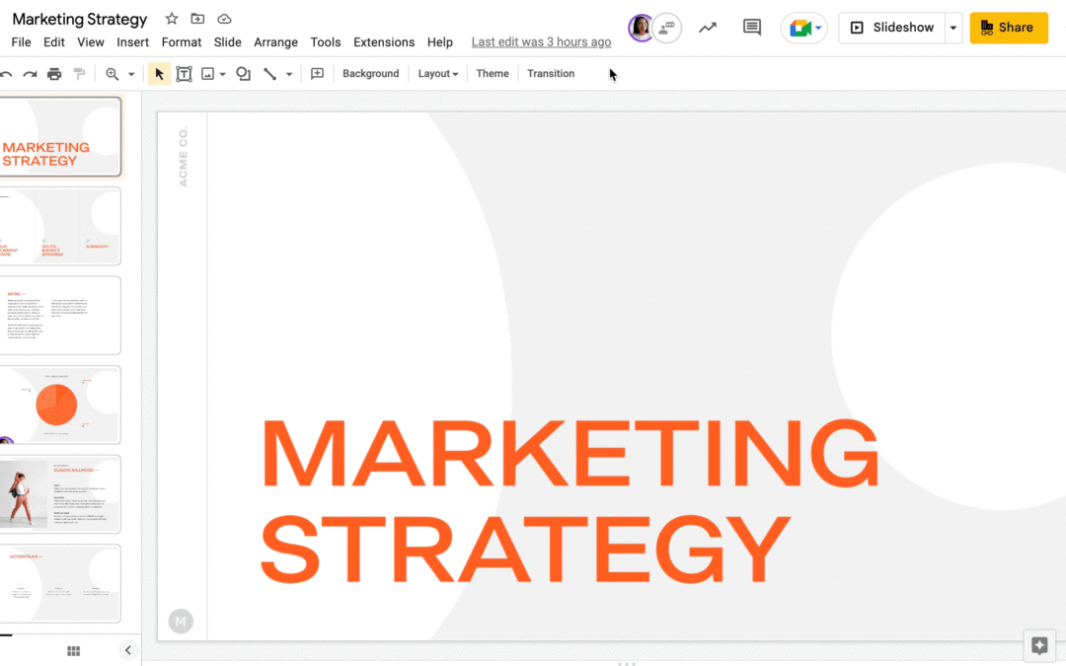
Task: Switch to grid view
Action: click(x=73, y=651)
